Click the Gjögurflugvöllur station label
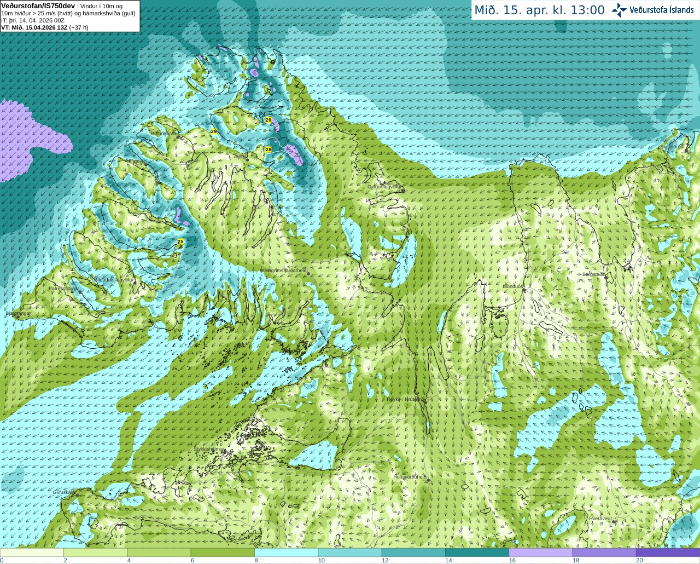 pyautogui.click(x=384, y=187)
